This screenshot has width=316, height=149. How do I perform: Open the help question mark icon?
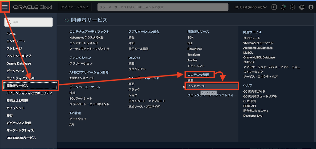pos(292,7)
